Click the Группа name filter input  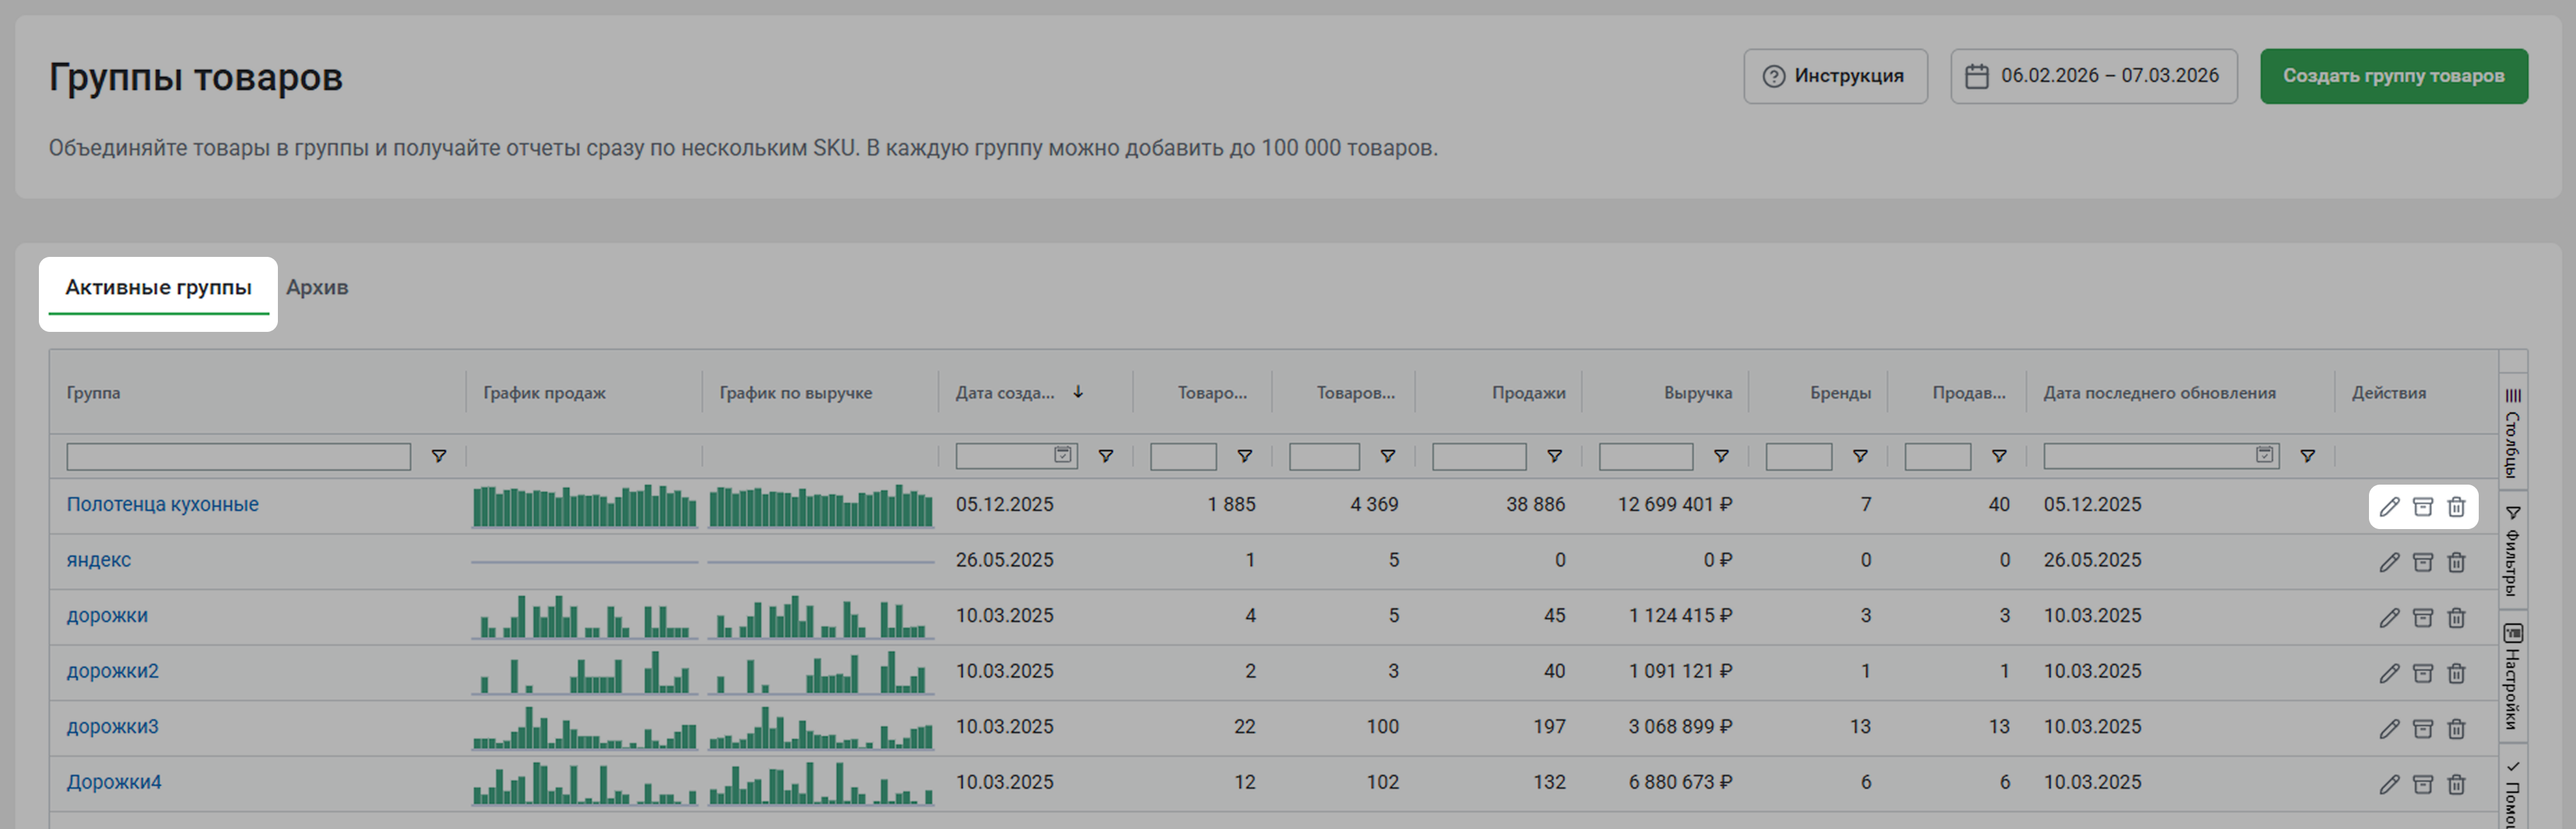click(238, 456)
